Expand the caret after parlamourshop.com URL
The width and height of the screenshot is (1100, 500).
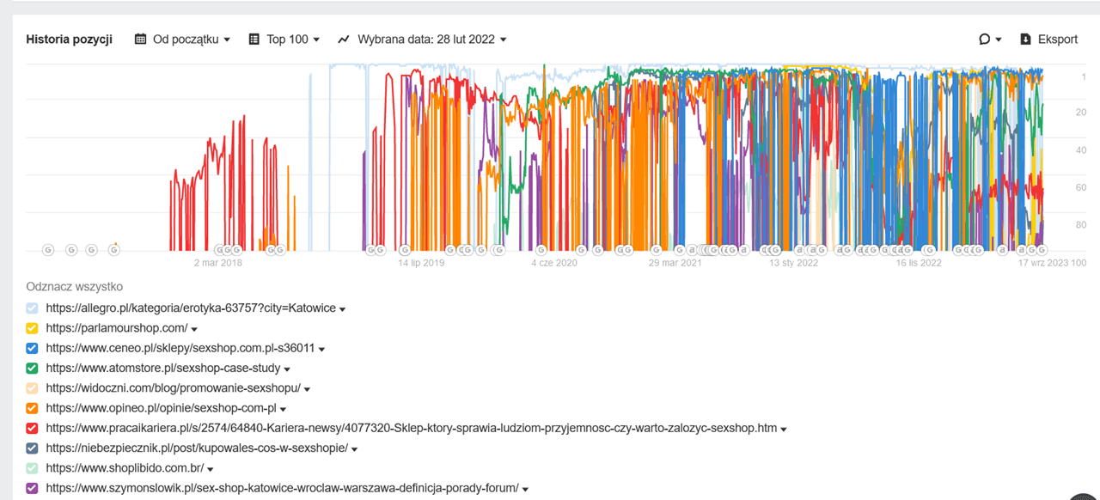(x=194, y=329)
